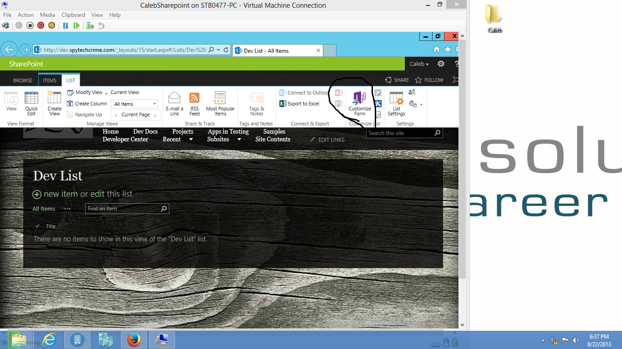Open the Projects navigation link
The width and height of the screenshot is (622, 349).
[183, 132]
